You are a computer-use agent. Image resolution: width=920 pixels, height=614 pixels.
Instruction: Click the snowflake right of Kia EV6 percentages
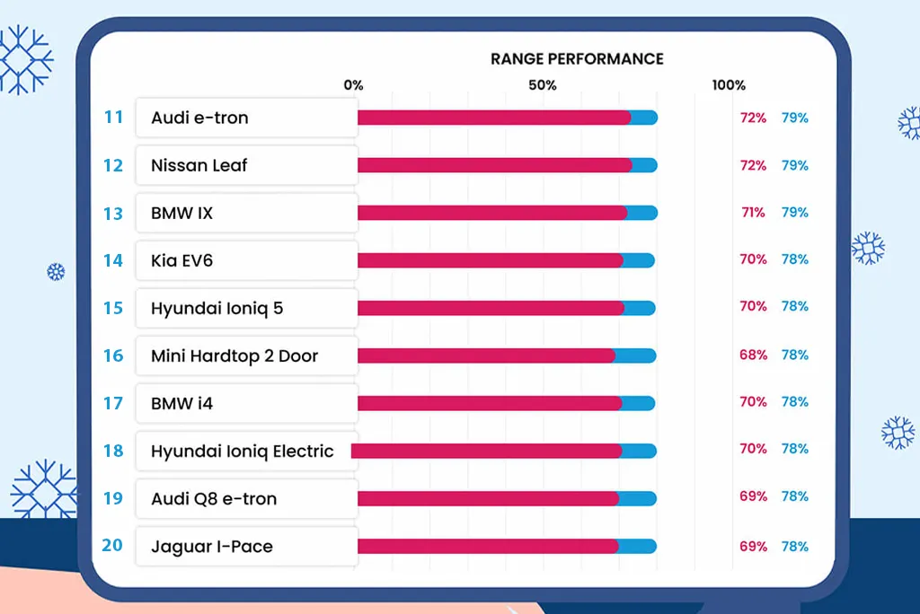tap(868, 248)
